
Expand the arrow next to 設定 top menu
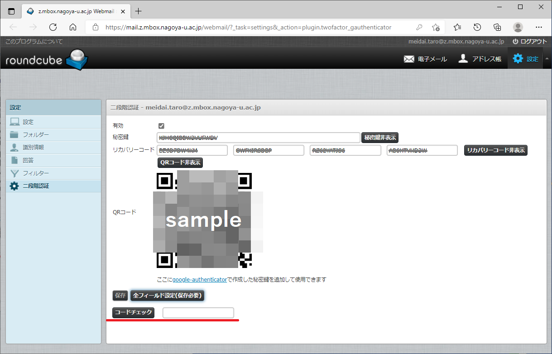click(x=547, y=58)
